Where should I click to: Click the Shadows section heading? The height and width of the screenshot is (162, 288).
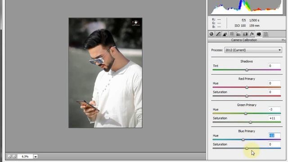(247, 61)
